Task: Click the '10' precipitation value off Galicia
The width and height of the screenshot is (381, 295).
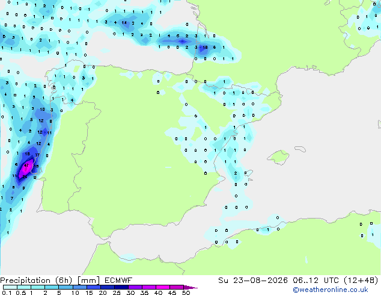Action: pyautogui.click(x=42, y=110)
